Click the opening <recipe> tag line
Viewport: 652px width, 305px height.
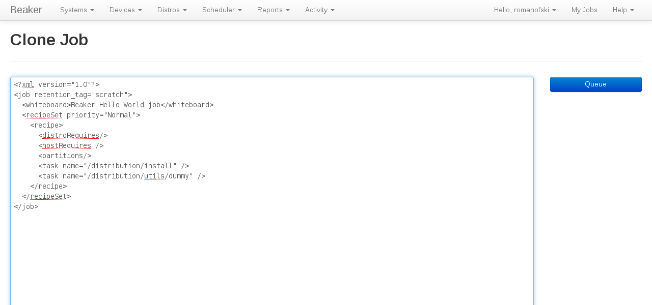click(x=47, y=125)
